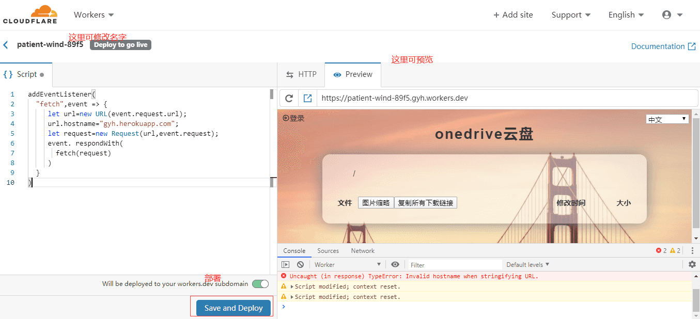The width and height of the screenshot is (700, 319).
Task: Expand the Workers dropdown menu
Action: click(x=94, y=15)
